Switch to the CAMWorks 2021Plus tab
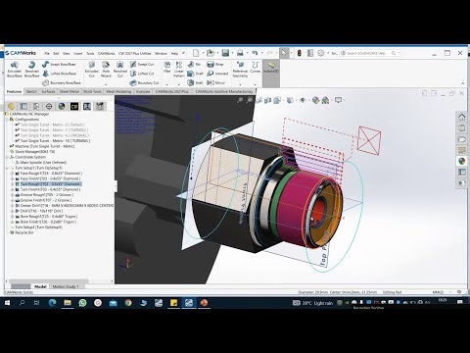Screen dimensions: 470x353 pos(172,92)
